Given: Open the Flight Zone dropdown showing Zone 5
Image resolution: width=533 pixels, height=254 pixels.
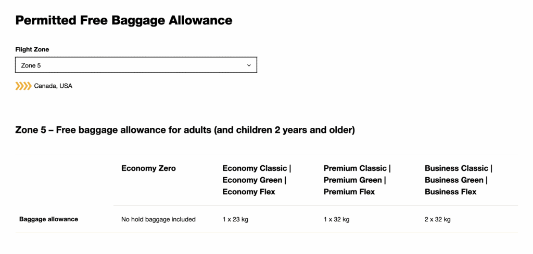Looking at the screenshot, I should coord(135,65).
